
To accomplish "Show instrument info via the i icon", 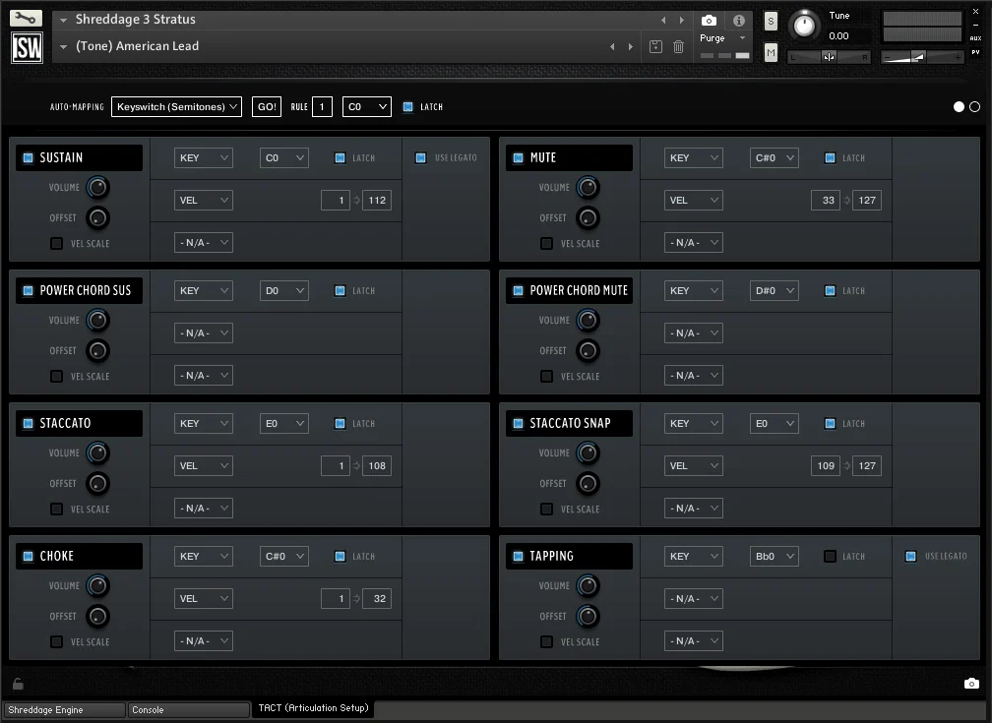I will pos(738,21).
